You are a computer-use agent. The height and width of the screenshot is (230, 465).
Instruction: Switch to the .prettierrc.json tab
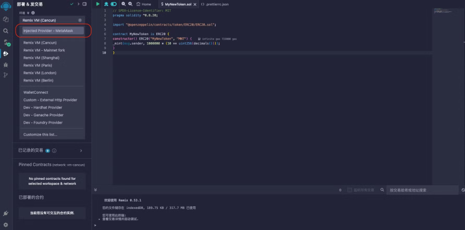(215, 4)
